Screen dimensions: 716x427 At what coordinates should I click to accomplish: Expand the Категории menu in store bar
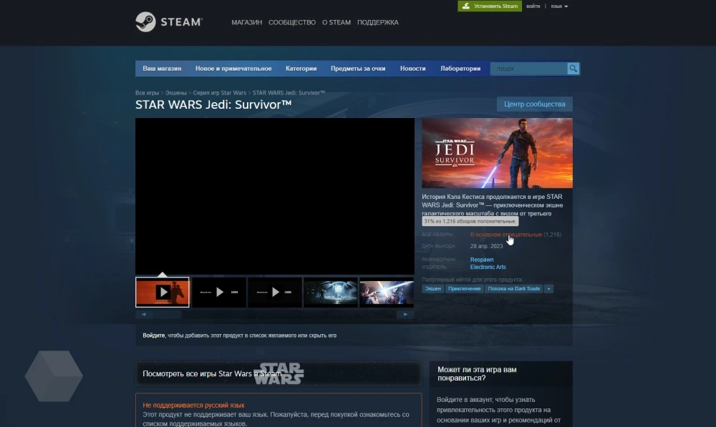click(x=301, y=69)
